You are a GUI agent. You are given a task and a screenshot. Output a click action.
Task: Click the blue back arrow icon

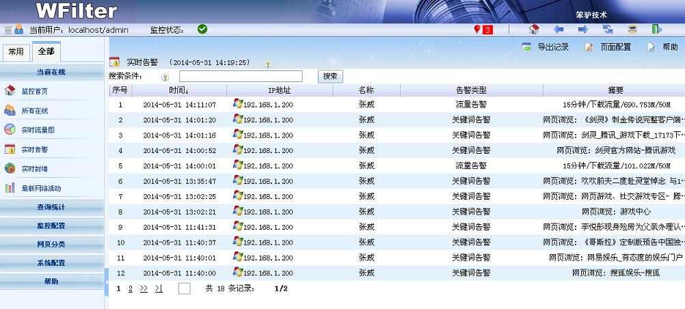tap(559, 29)
